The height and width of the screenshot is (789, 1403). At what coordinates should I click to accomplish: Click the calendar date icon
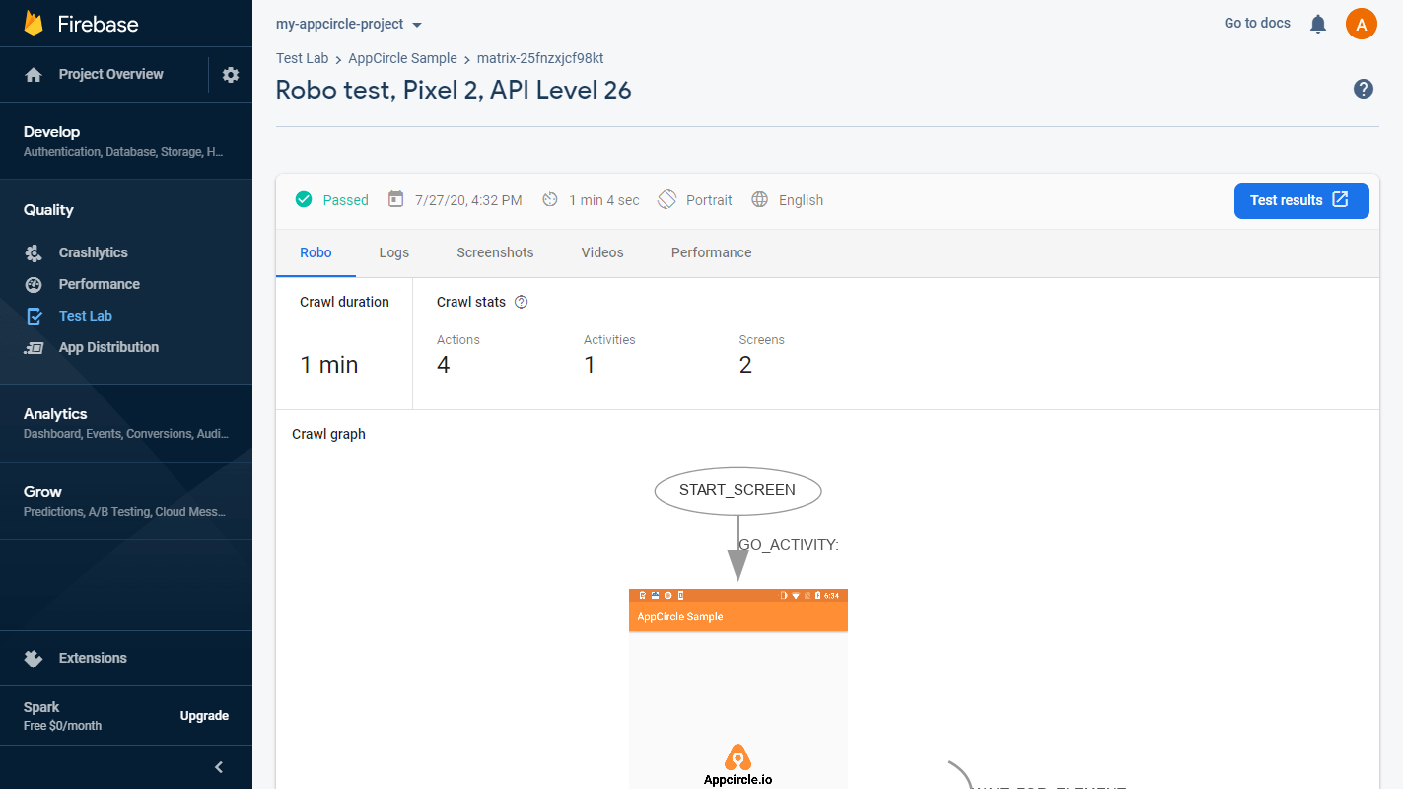(x=395, y=199)
